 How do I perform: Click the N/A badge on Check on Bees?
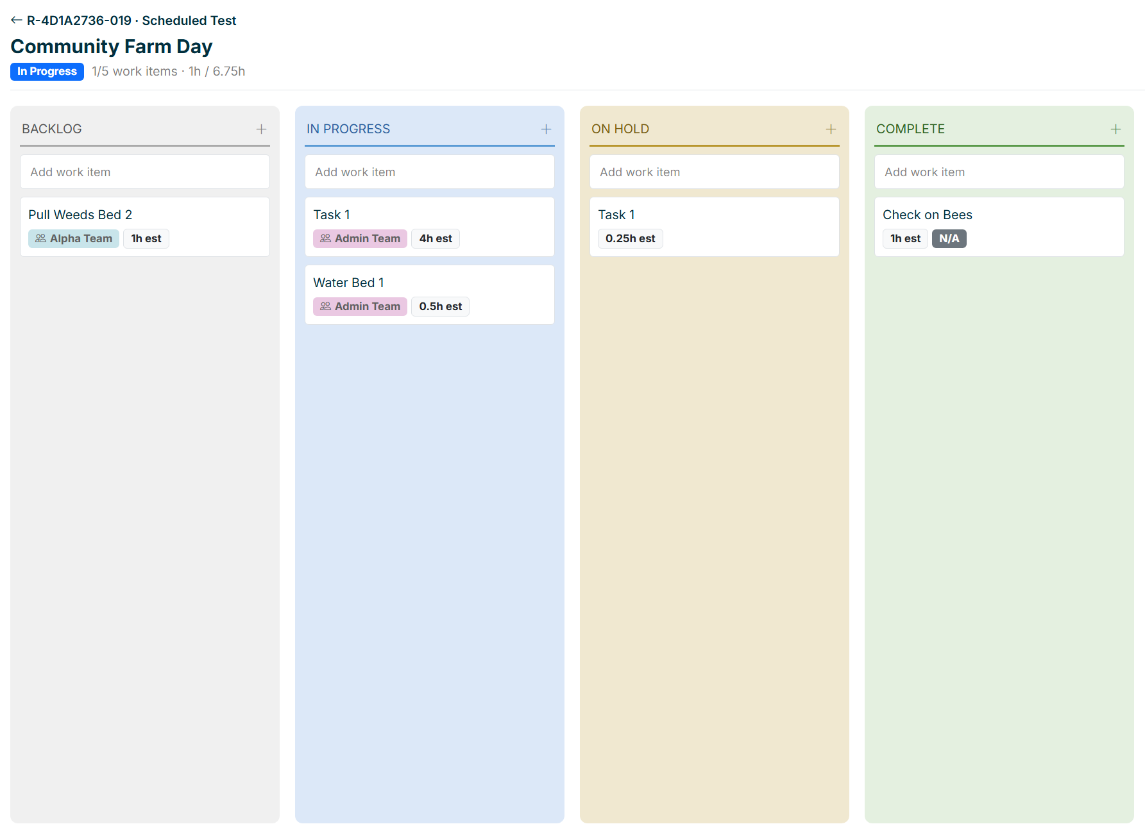[949, 238]
